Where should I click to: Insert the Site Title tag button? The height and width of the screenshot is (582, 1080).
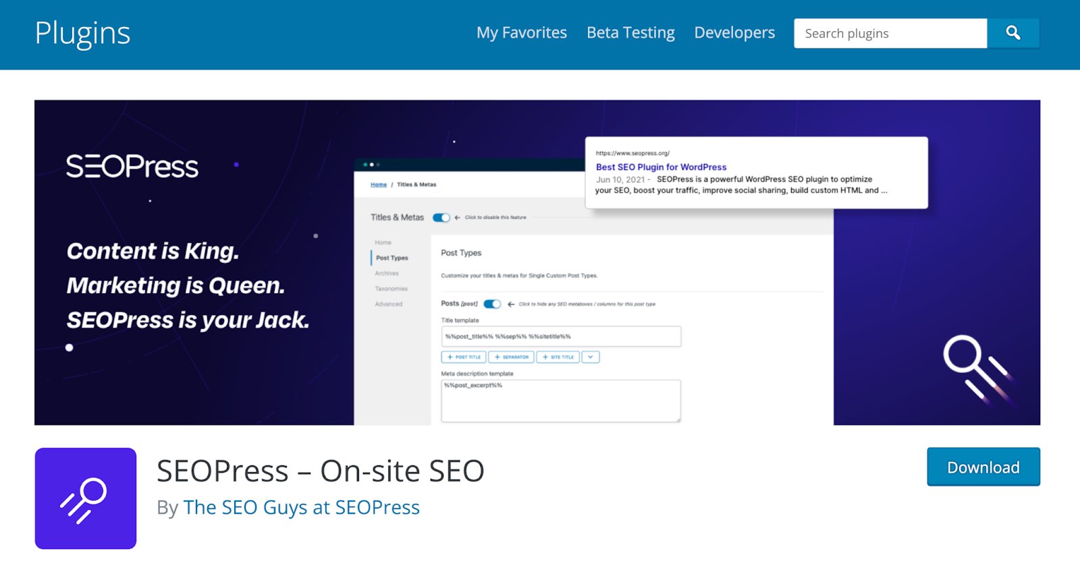coord(558,357)
